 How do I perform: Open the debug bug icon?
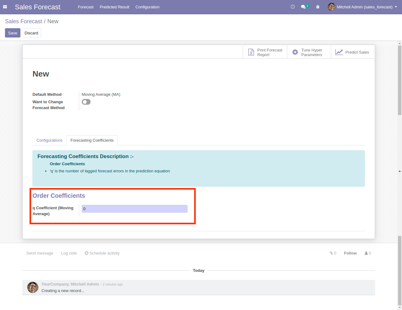point(318,7)
